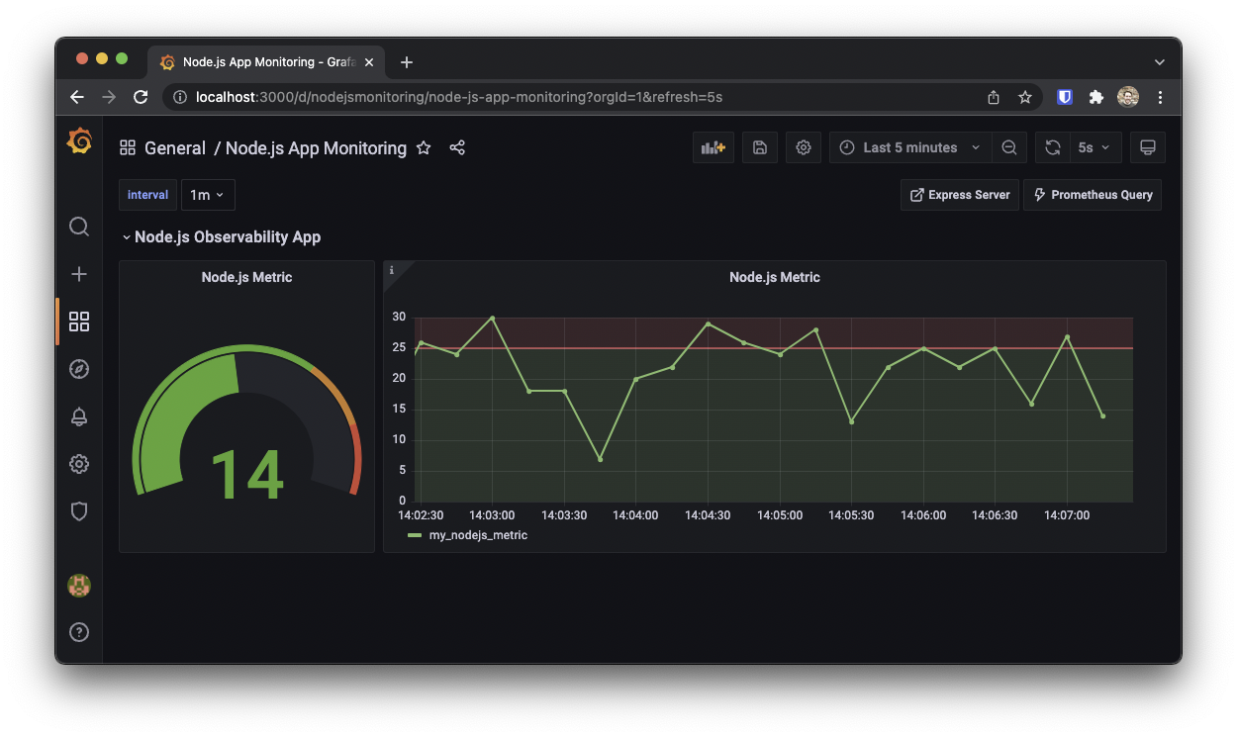Viewport: 1237px width, 737px height.
Task: Cycle view mode with the monitor icon
Action: [x=1148, y=147]
